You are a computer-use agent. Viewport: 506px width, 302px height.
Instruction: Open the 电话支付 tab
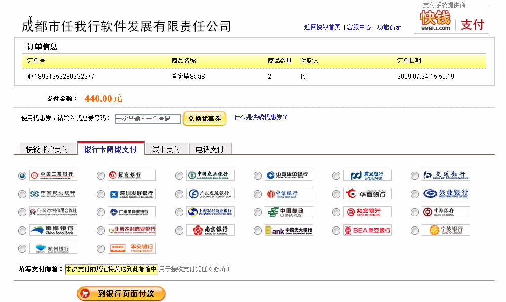(210, 149)
